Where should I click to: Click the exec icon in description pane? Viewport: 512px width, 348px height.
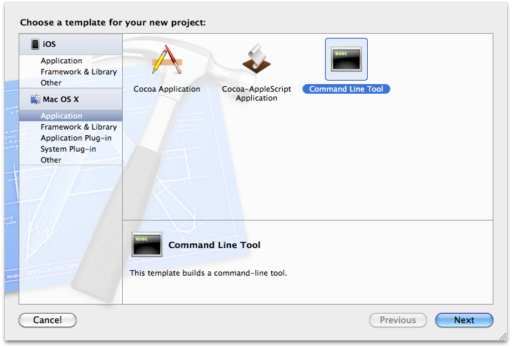coord(146,245)
